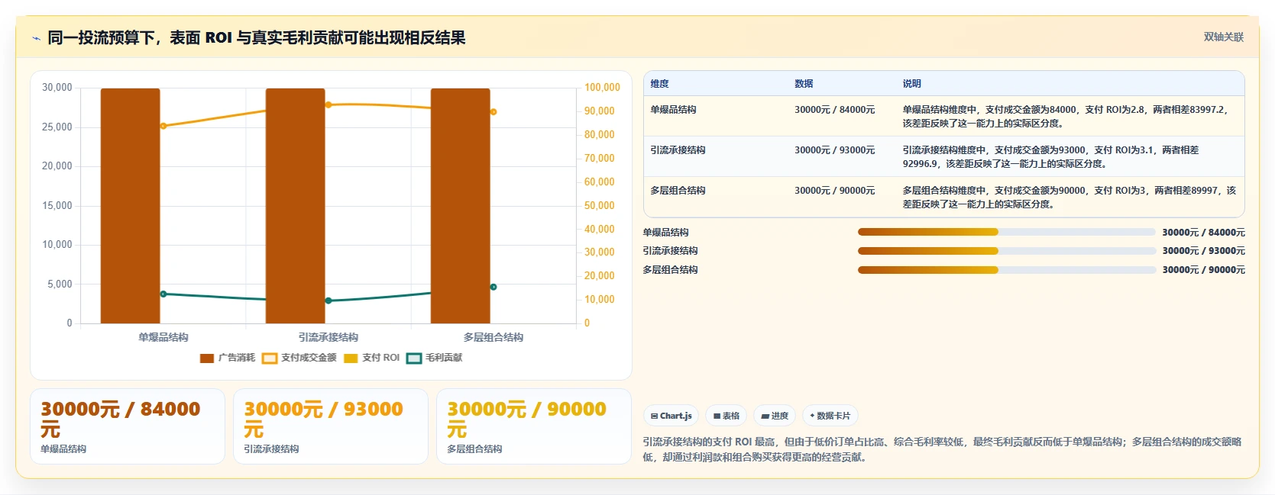
Task: Click table cell 30000元 / 84000元
Action: [834, 110]
